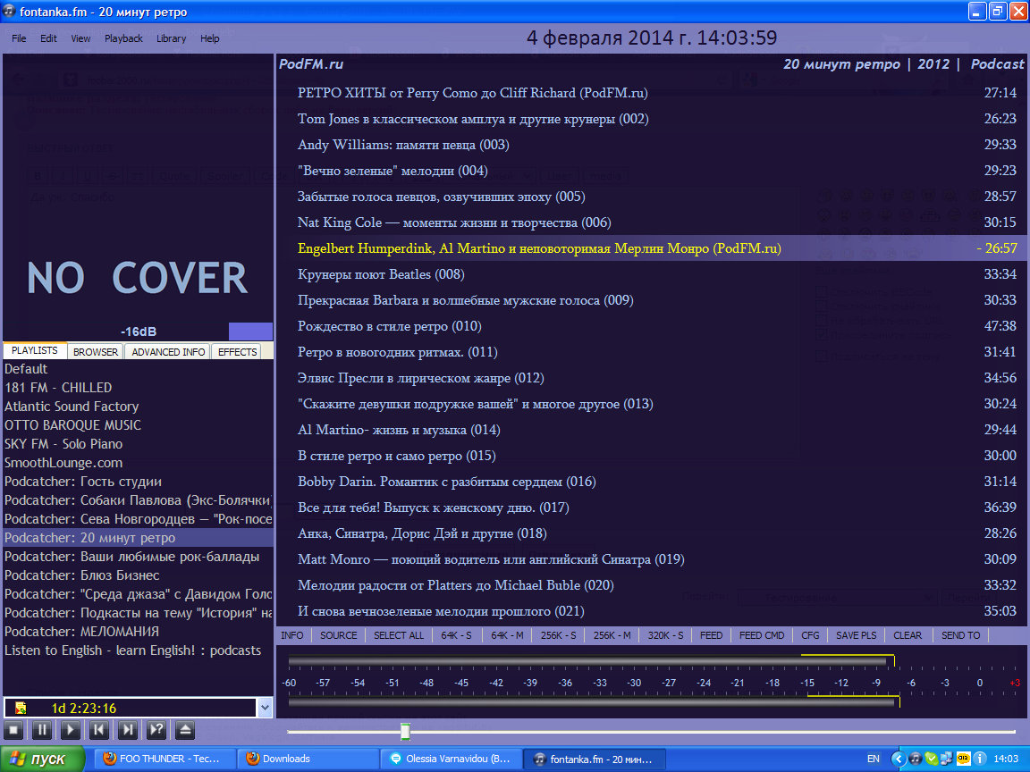Image resolution: width=1030 pixels, height=772 pixels.
Task: Expand hidden system tray icons
Action: (x=898, y=759)
